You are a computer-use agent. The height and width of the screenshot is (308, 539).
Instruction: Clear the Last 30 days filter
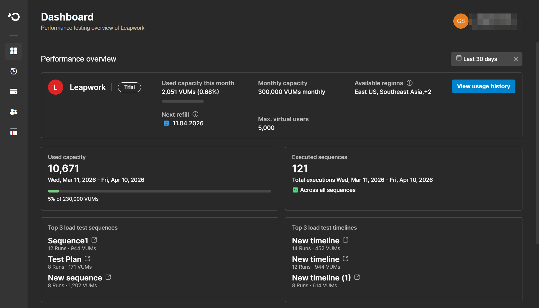515,59
